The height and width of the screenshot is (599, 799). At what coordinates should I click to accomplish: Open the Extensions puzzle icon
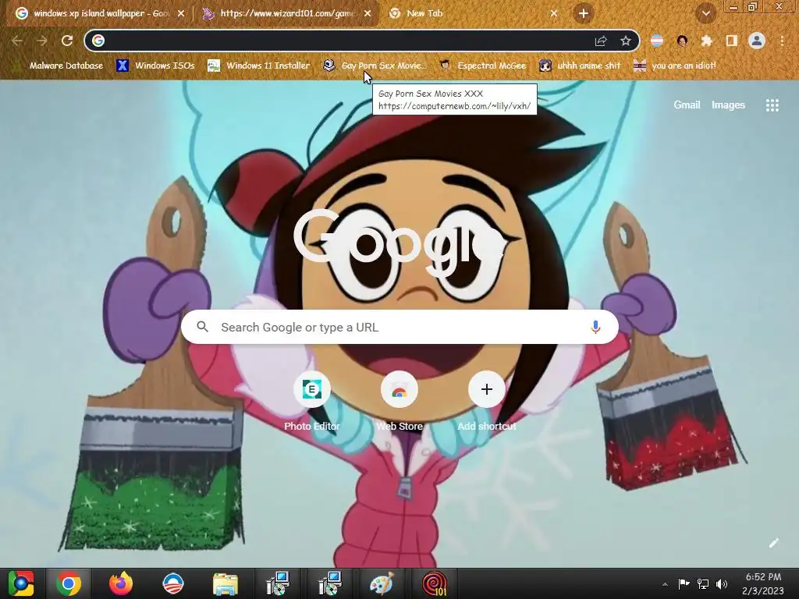707,41
